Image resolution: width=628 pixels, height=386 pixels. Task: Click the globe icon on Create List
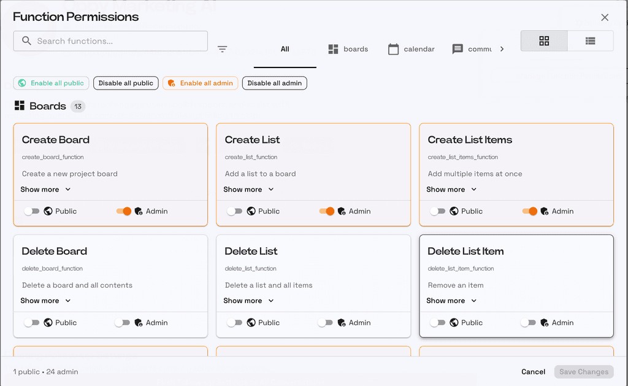tap(251, 211)
